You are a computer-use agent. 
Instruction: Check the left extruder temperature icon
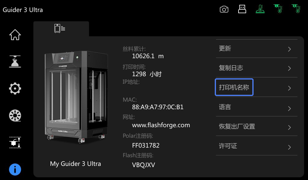[278, 9]
